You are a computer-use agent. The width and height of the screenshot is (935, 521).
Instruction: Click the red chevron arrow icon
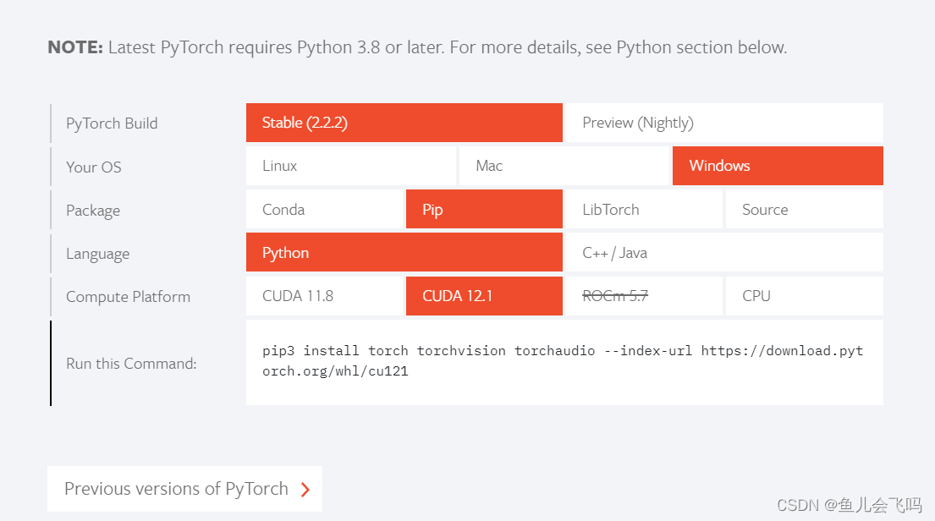point(305,490)
